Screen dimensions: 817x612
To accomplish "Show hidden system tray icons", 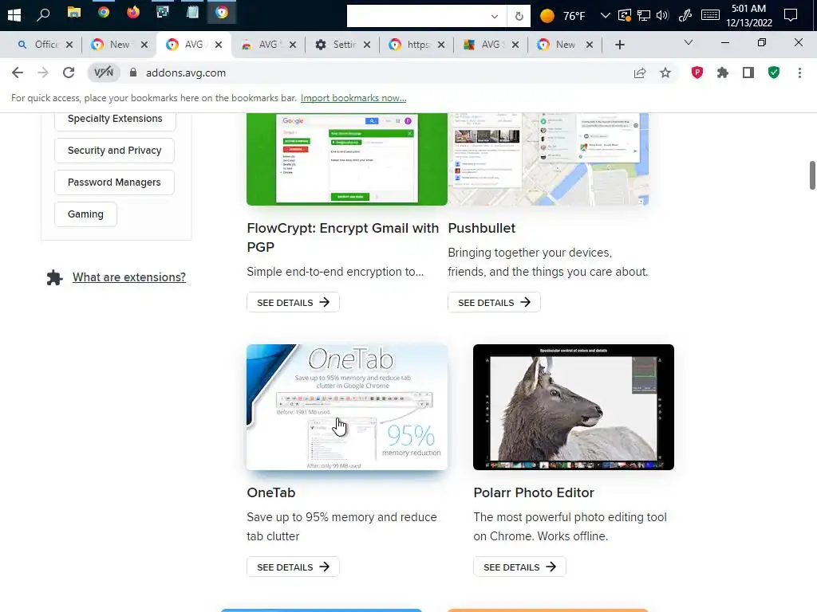I will [605, 15].
